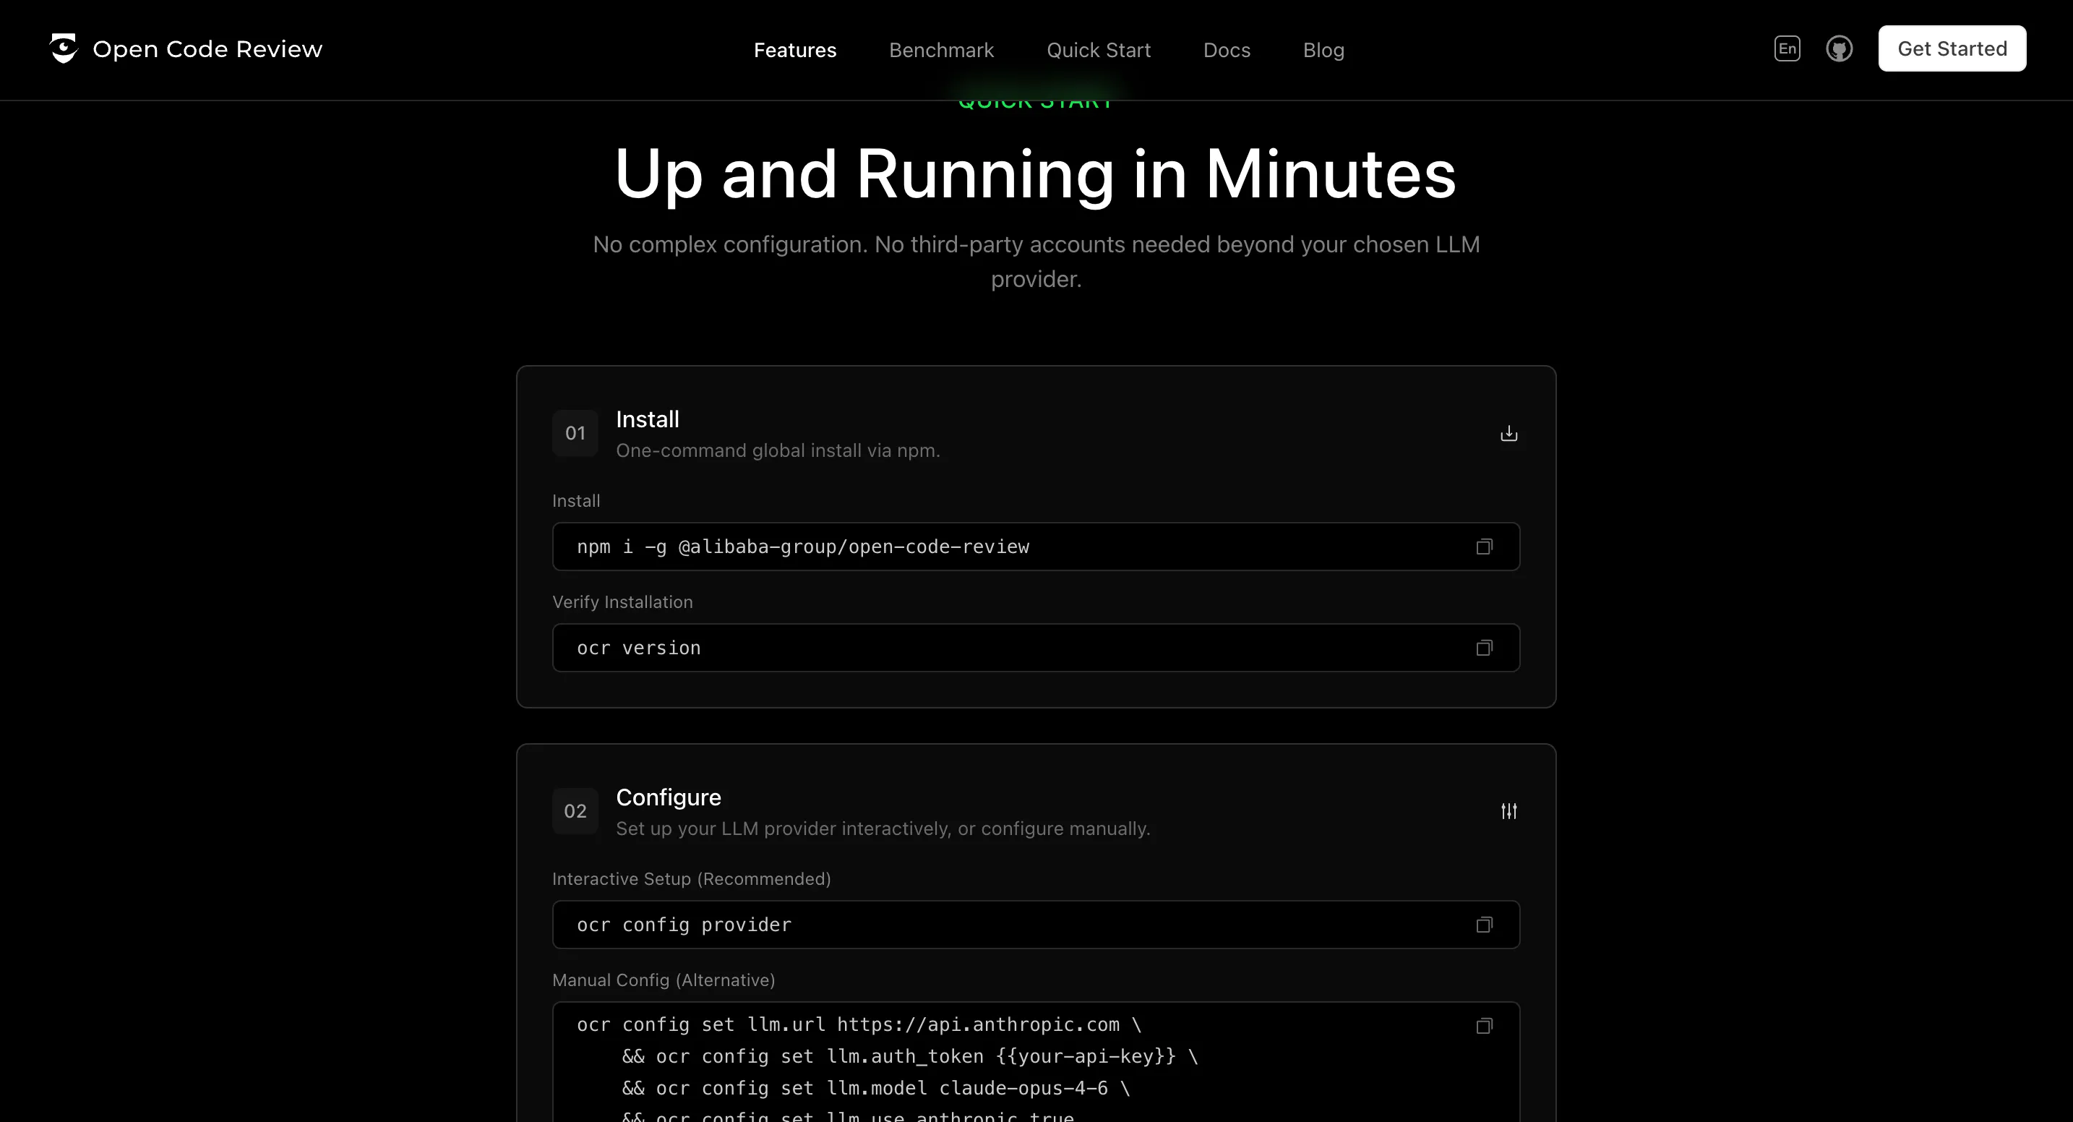Click the 'No complex configuration' subtitle text

[1036, 262]
